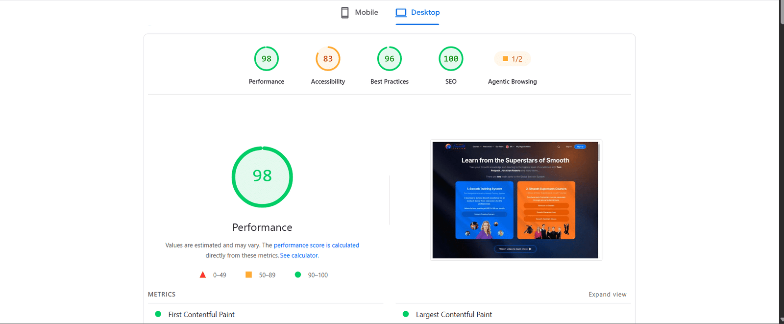Open Agentic Browsing 1/2 badge
This screenshot has width=784, height=324.
[513, 59]
